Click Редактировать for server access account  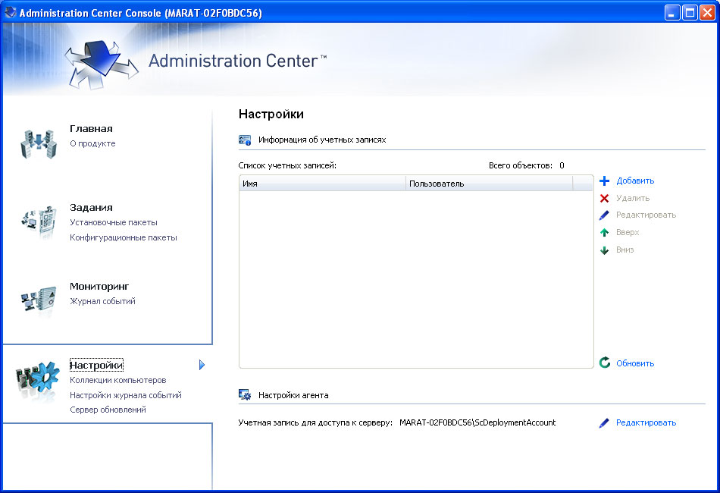(646, 422)
